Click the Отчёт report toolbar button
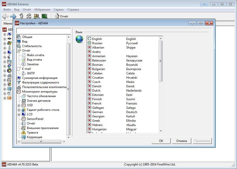The image size is (237, 169). pos(61,16)
